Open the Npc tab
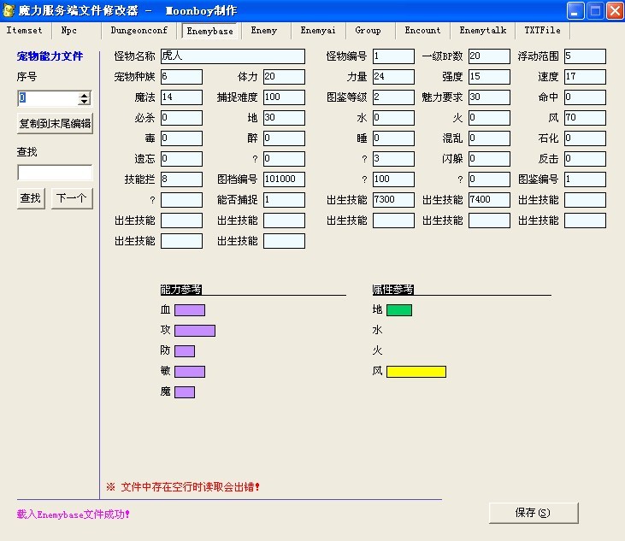The height and width of the screenshot is (541, 625). [69, 31]
